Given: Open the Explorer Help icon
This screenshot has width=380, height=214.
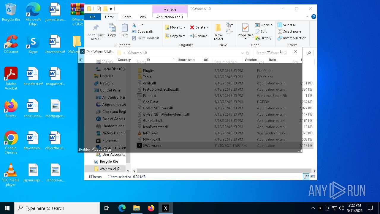Looking at the screenshot, I should pyautogui.click(x=313, y=17).
